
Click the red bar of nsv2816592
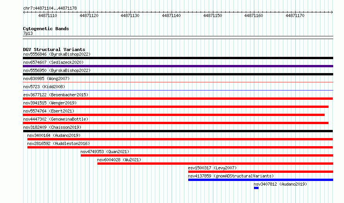point(180,147)
